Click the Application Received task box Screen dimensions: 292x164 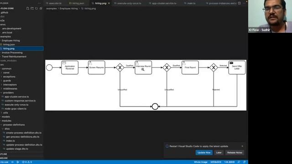(70, 67)
